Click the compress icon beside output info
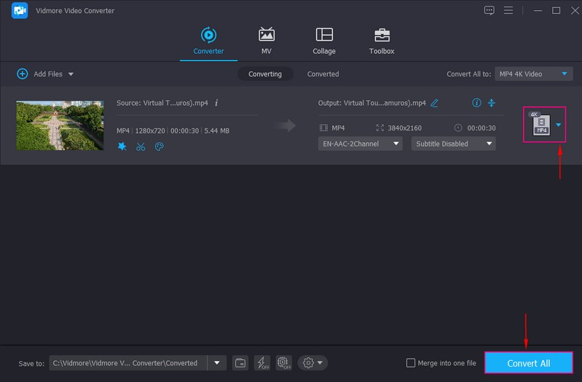The width and height of the screenshot is (582, 382). point(492,104)
